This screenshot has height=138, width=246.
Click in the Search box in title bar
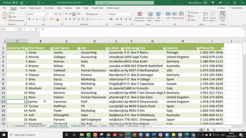pos(125,3)
